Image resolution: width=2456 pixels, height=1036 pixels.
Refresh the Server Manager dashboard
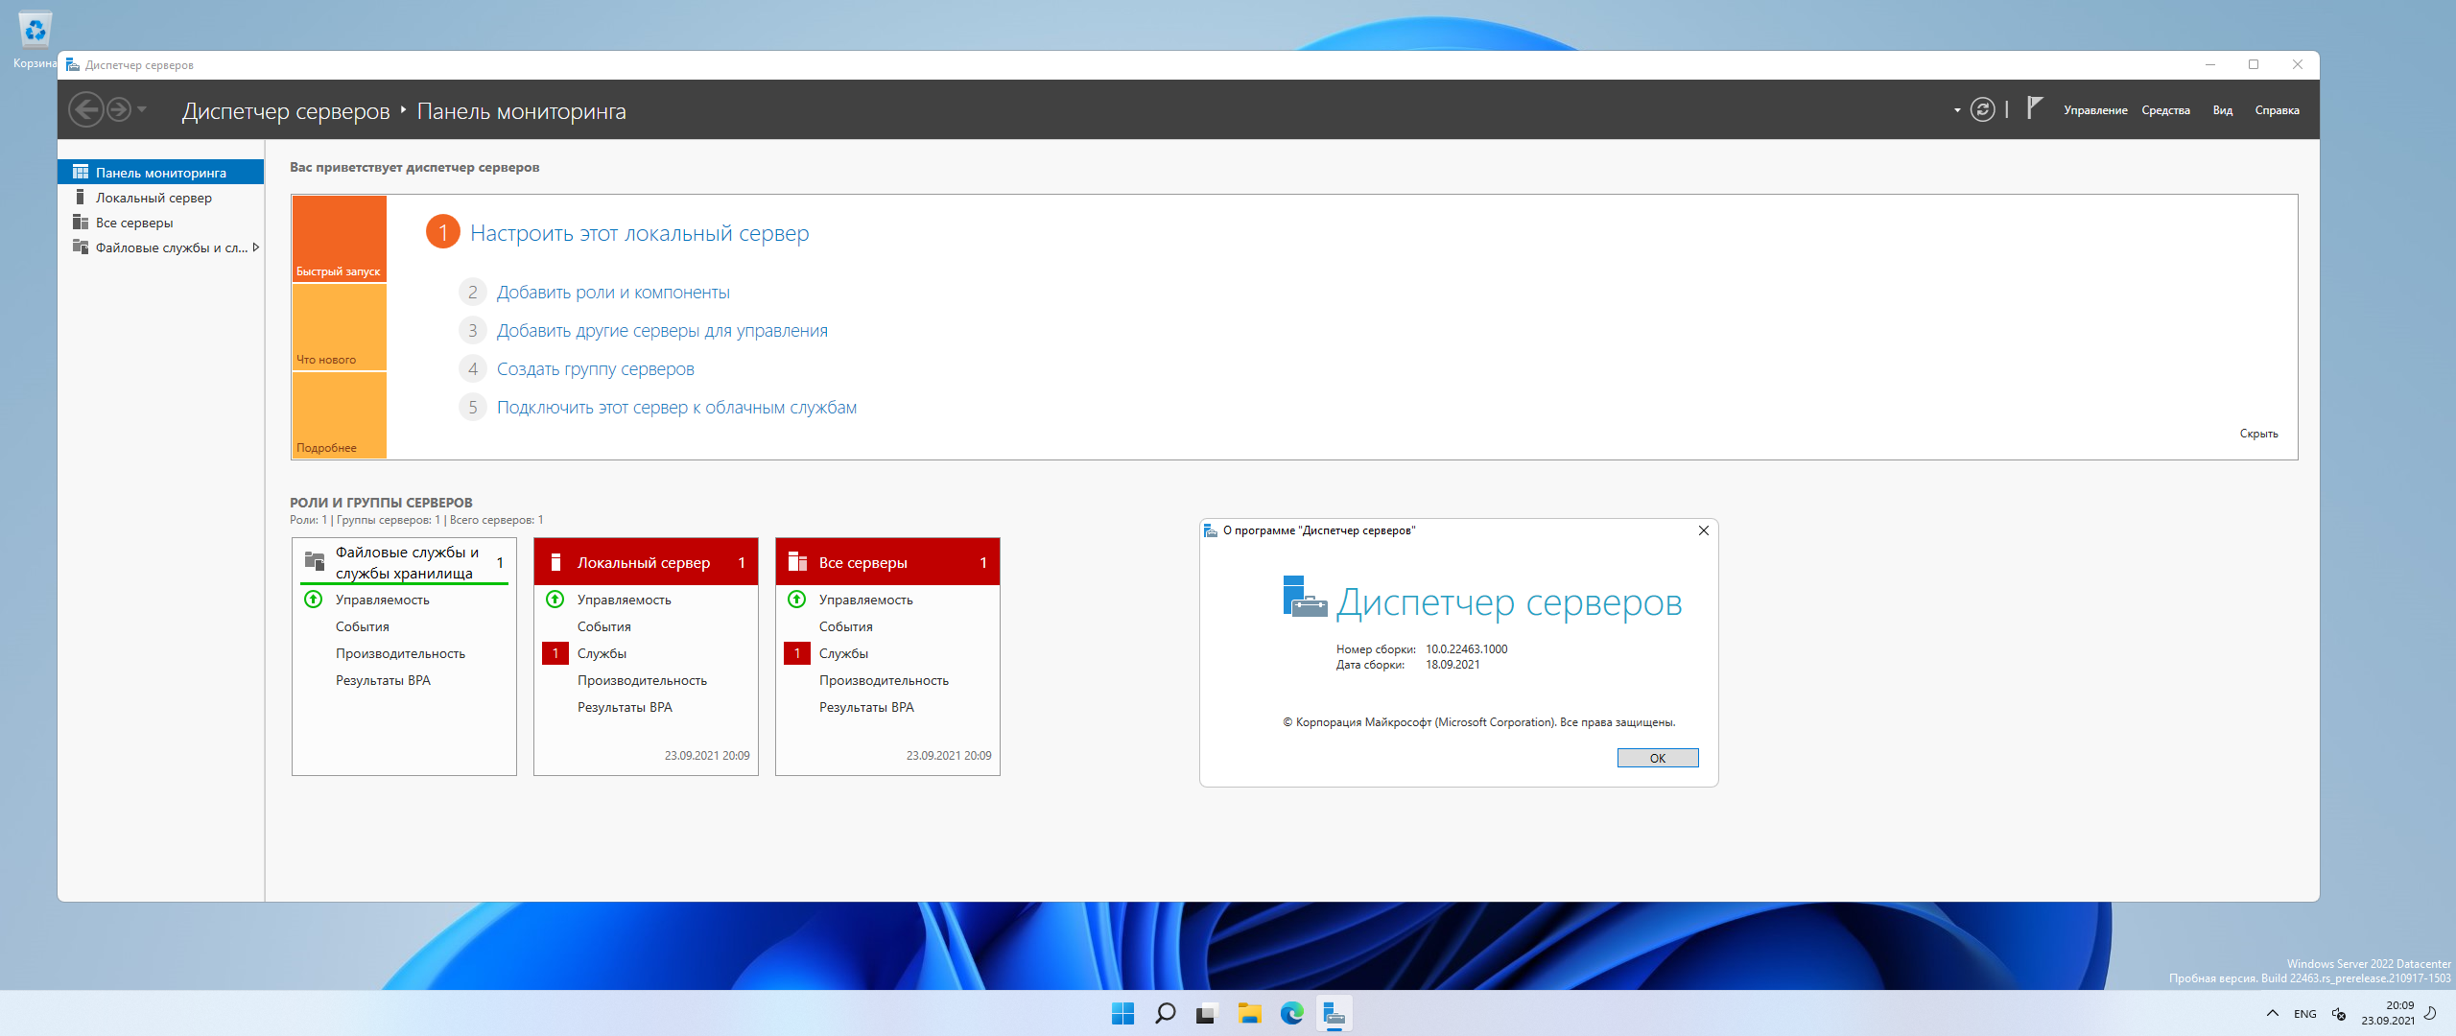click(x=1982, y=110)
